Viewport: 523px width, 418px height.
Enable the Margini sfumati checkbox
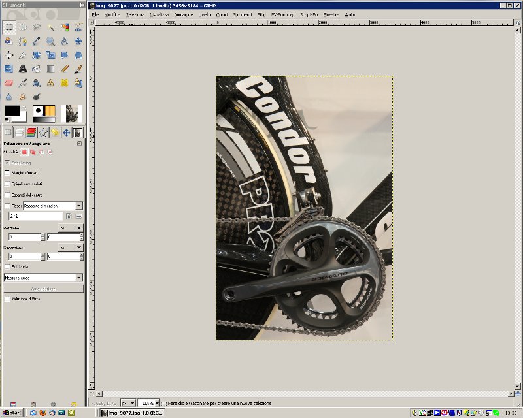[x=7, y=172]
